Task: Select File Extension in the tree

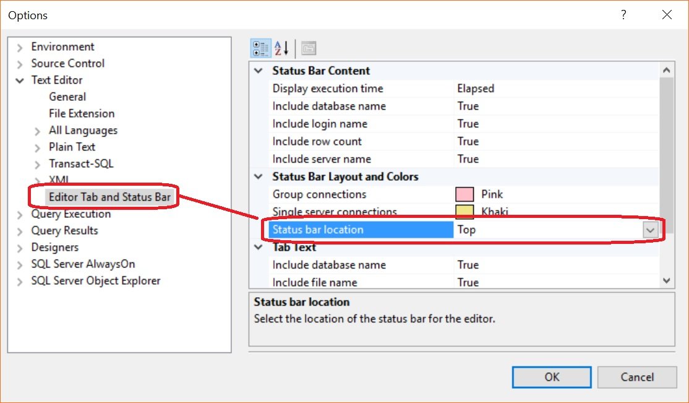Action: click(x=82, y=113)
